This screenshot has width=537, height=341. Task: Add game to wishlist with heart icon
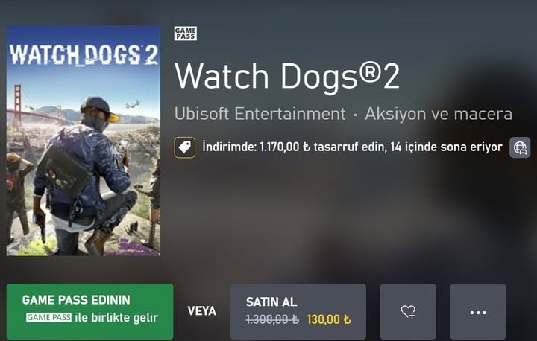pos(408,311)
